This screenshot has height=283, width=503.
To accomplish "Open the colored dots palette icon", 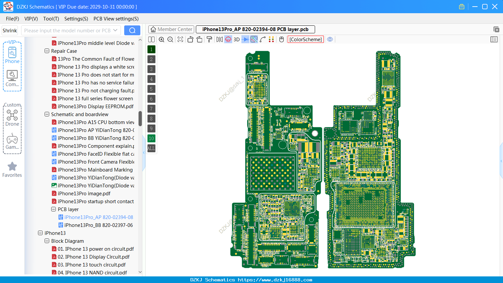I will (x=271, y=40).
